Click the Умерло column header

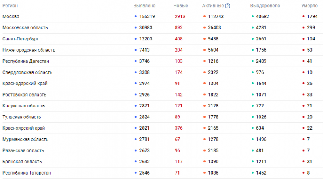(x=309, y=6)
